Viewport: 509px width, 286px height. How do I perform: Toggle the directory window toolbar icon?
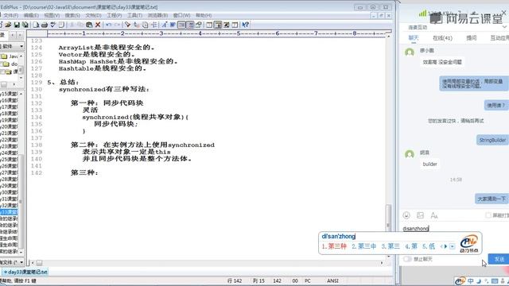click(218, 25)
